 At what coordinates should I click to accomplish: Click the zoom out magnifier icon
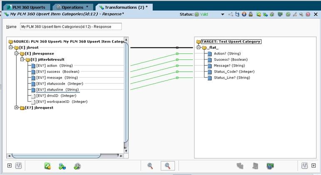[168, 166]
